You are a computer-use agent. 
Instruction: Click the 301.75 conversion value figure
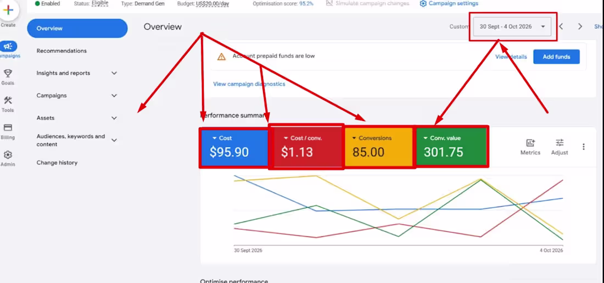(443, 152)
